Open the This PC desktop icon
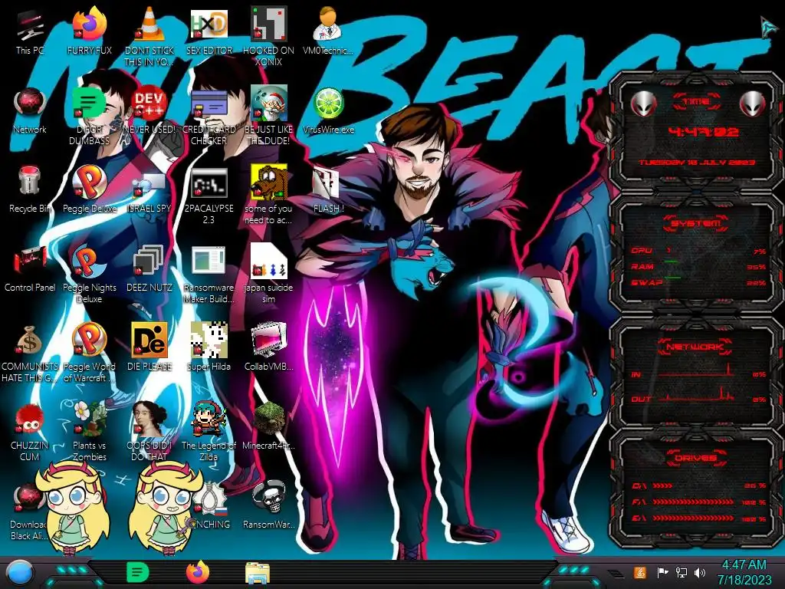 30,31
